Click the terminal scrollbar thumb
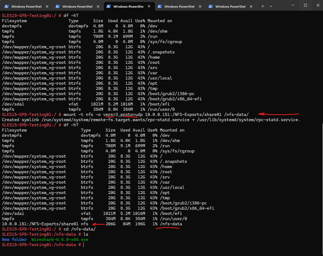 pos(322,189)
